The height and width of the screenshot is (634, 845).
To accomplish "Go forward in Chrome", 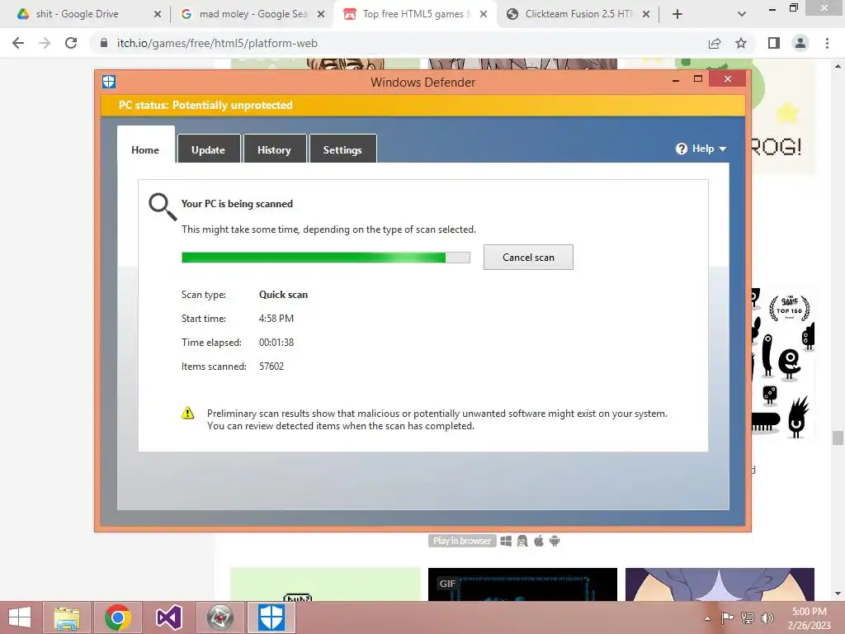I will click(45, 43).
